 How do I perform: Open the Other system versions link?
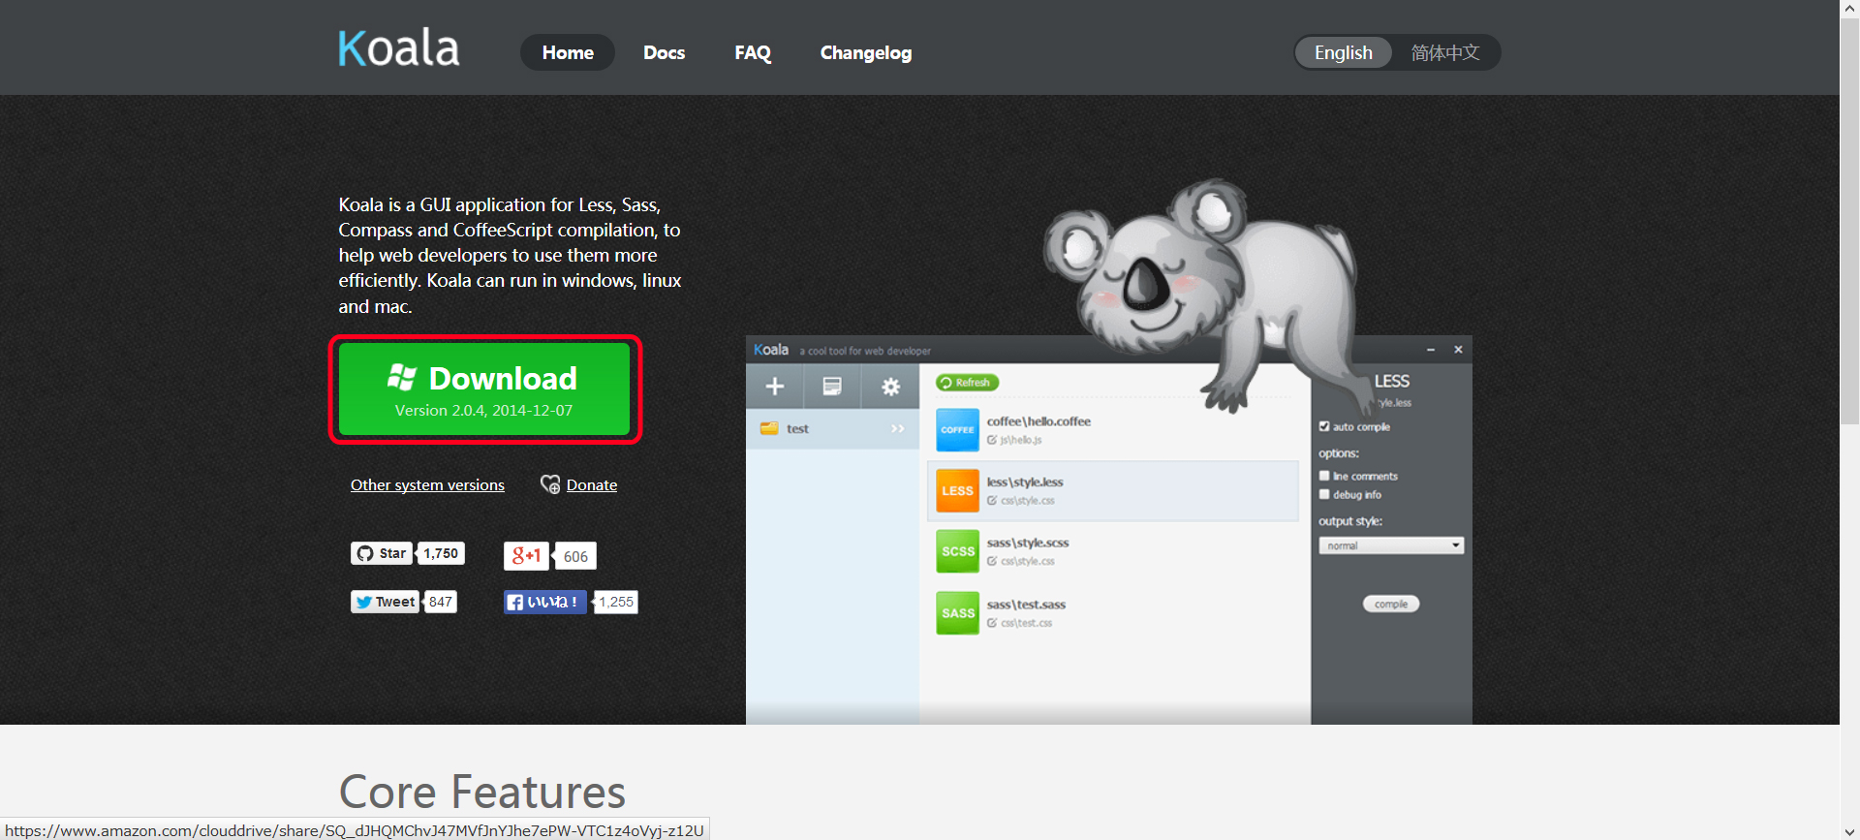coord(427,484)
